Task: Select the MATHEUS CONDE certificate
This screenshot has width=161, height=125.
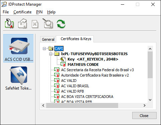Action: 83,65
